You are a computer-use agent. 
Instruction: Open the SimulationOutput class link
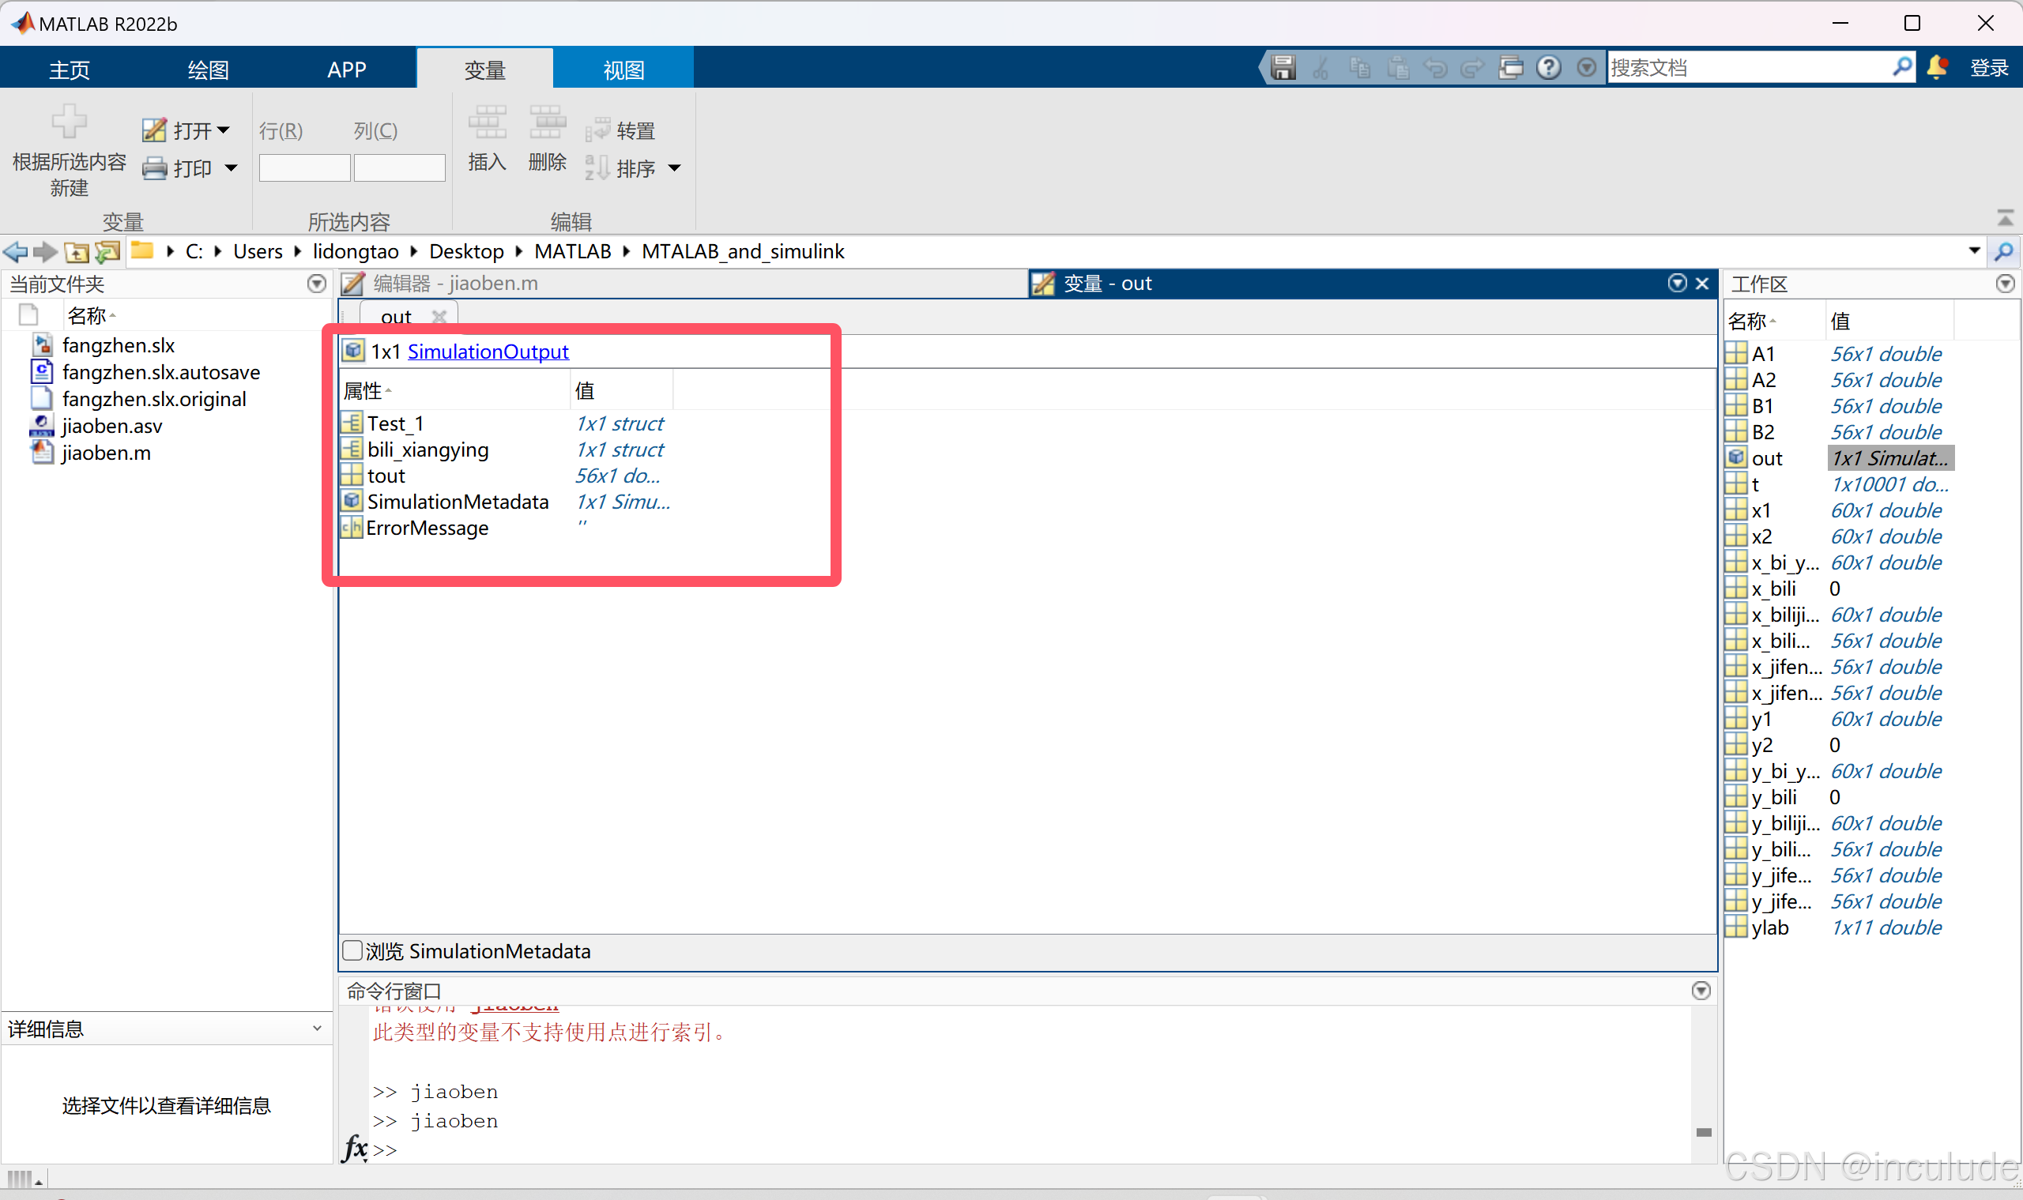tap(488, 352)
